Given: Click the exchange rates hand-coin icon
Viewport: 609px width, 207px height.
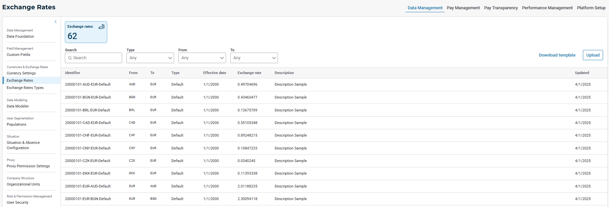Looking at the screenshot, I should tap(102, 26).
